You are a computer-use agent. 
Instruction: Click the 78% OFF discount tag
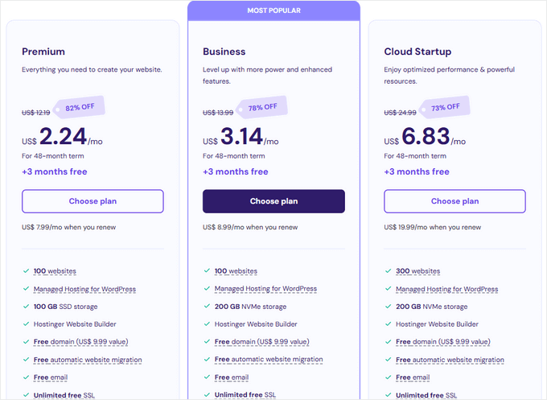(261, 107)
